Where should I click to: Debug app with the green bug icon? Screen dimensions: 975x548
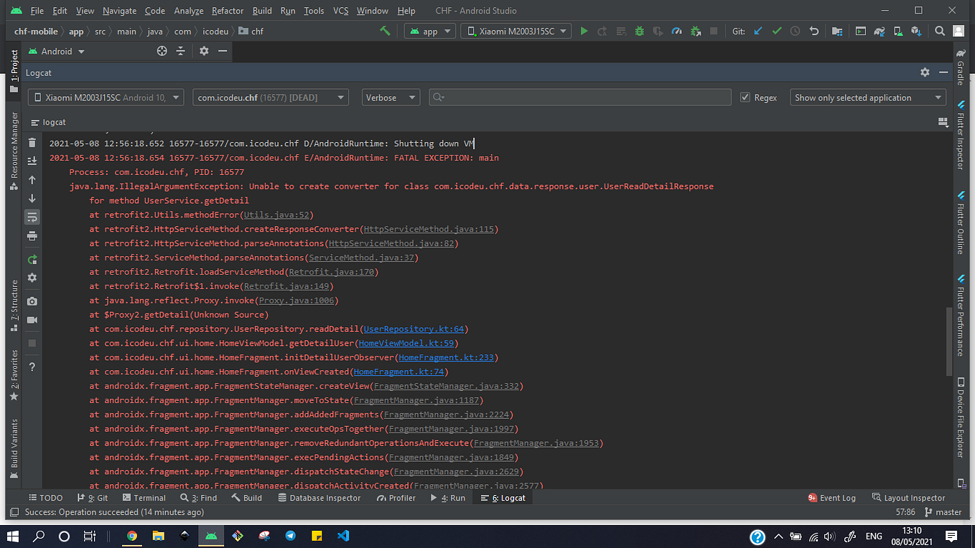(639, 31)
